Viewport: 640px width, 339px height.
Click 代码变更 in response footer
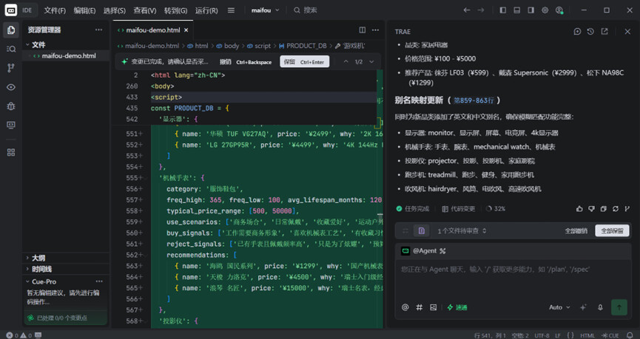pyautogui.click(x=459, y=208)
